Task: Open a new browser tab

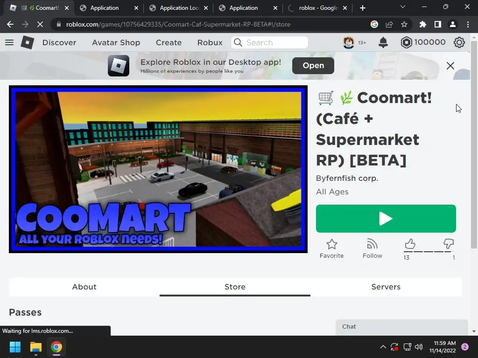Action: click(362, 8)
